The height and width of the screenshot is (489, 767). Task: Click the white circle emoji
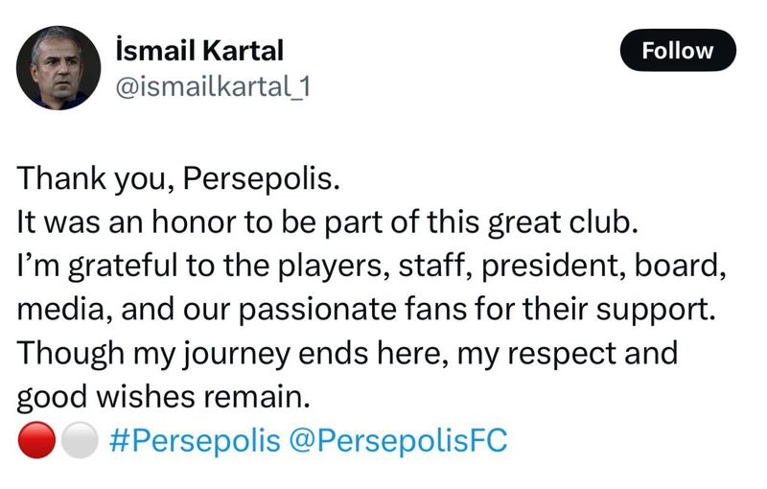80,439
